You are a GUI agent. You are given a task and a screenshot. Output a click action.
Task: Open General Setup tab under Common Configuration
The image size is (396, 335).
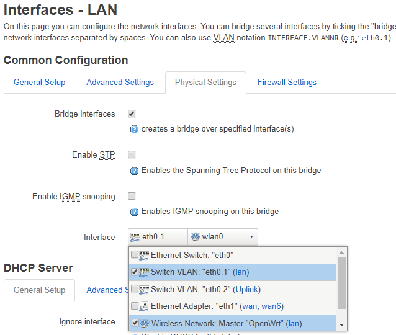coord(39,82)
